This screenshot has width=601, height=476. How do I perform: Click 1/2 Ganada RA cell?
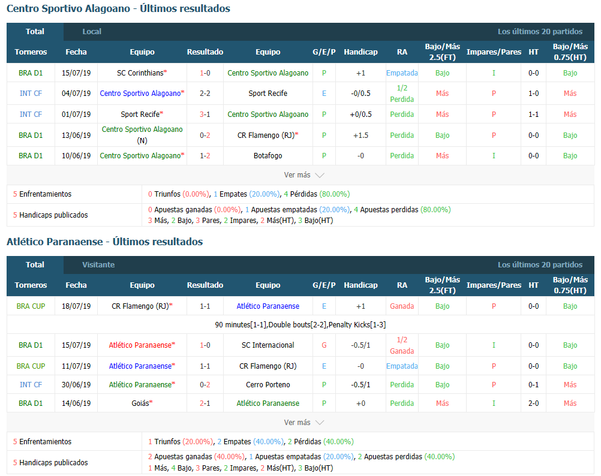pos(402,346)
